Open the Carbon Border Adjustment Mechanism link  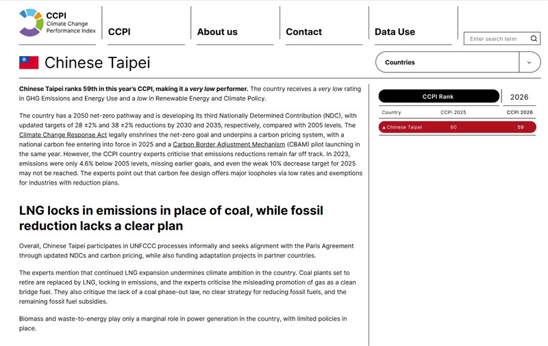point(229,144)
